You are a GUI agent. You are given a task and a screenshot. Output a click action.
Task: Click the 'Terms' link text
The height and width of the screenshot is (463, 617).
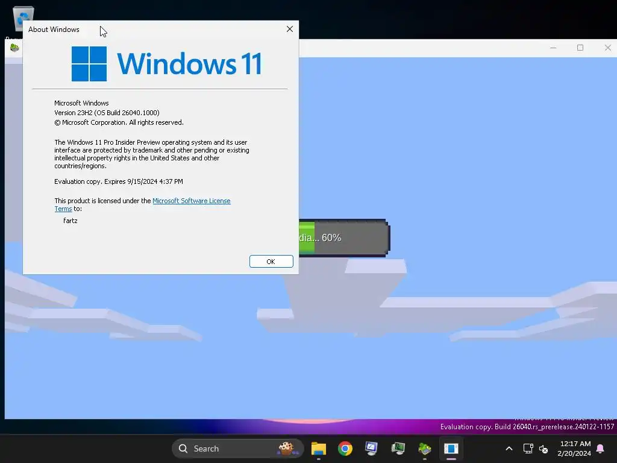[63, 209]
